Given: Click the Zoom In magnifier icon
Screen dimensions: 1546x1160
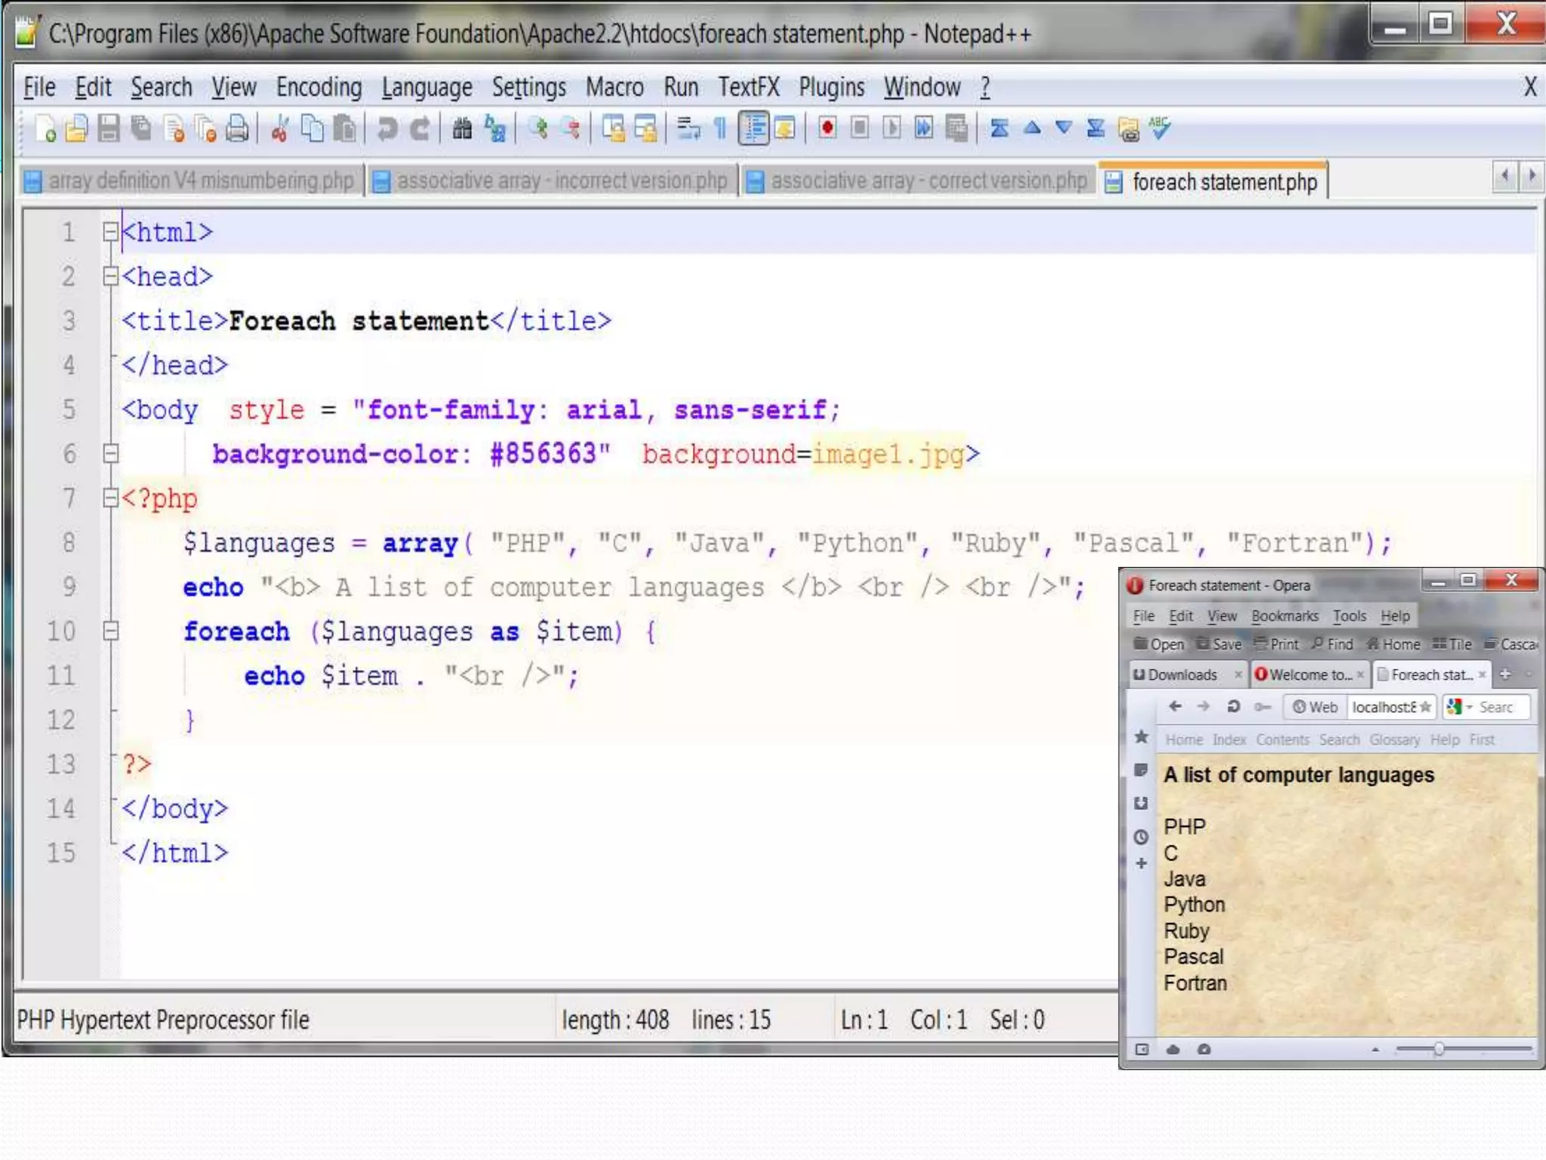Looking at the screenshot, I should pos(538,129).
